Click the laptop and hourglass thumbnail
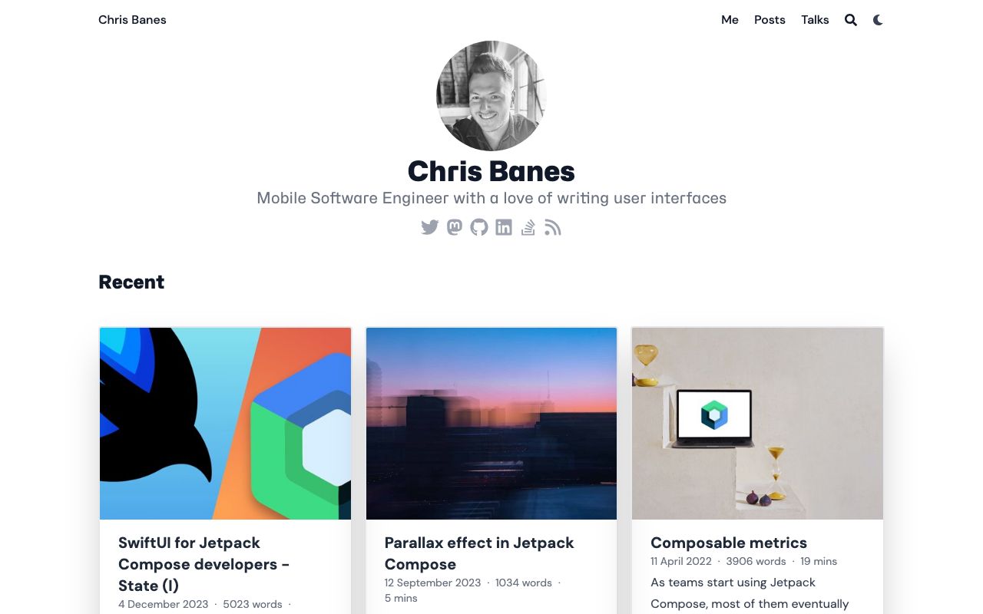The width and height of the screenshot is (983, 614). pos(757,424)
